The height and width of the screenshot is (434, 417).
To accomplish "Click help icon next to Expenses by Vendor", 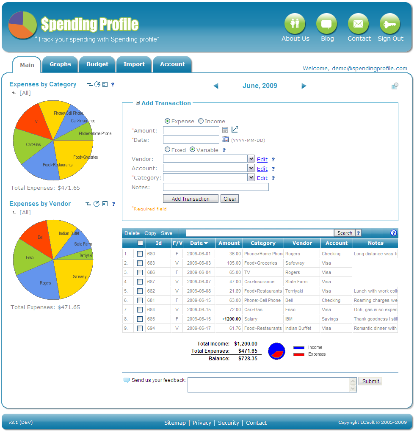I will (x=113, y=204).
